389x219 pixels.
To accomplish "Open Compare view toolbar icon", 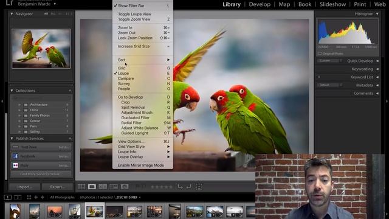I will click(x=103, y=187).
